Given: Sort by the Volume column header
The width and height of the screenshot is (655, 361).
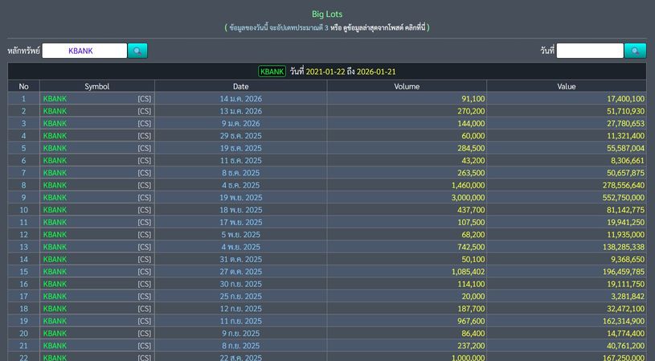Looking at the screenshot, I should click(406, 86).
